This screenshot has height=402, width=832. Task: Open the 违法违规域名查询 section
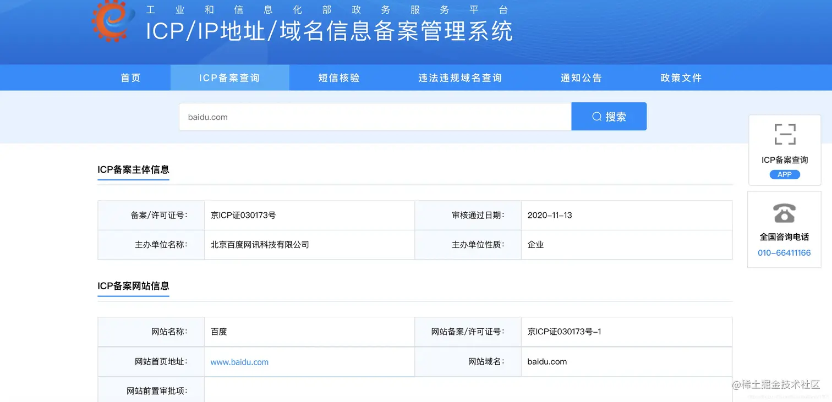click(459, 78)
